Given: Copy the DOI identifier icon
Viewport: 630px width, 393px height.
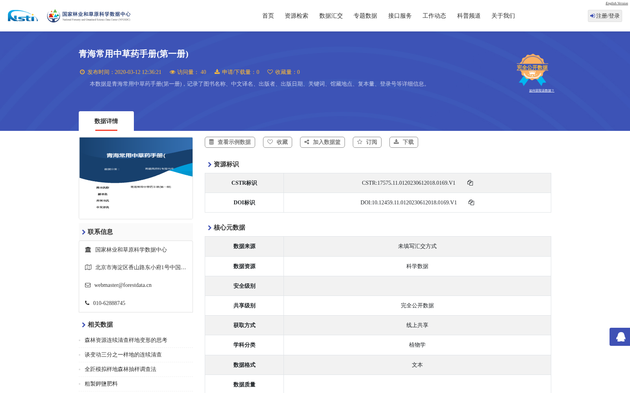Looking at the screenshot, I should coord(471,202).
